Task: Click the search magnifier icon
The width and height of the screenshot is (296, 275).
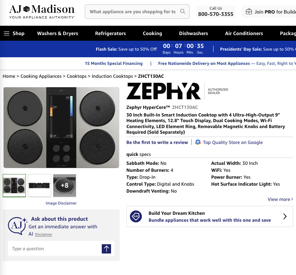Action: [183, 11]
